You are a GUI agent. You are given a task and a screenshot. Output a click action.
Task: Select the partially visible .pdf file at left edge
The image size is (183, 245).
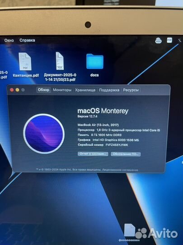tap(4, 75)
